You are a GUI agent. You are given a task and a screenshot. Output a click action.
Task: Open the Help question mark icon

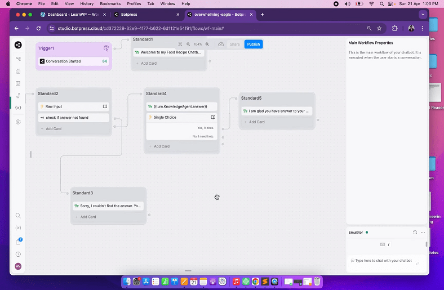(x=18, y=255)
